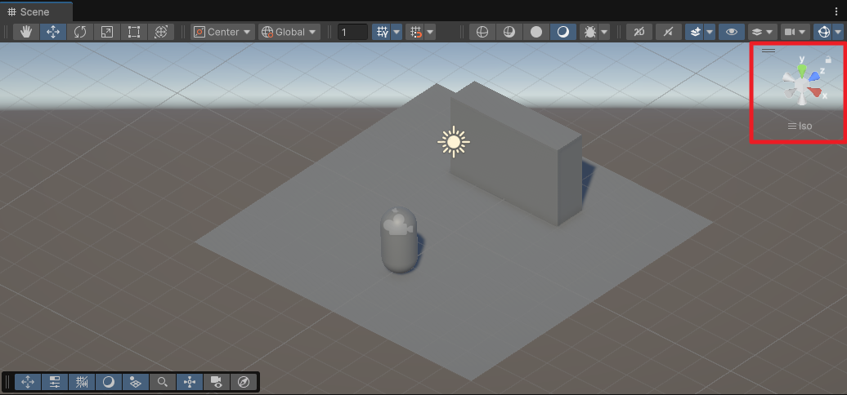The height and width of the screenshot is (395, 847).
Task: Open the scene camera settings dropdown
Action: click(x=795, y=32)
